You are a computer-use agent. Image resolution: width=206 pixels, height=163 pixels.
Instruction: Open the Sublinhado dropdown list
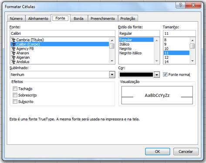[x=112, y=75]
